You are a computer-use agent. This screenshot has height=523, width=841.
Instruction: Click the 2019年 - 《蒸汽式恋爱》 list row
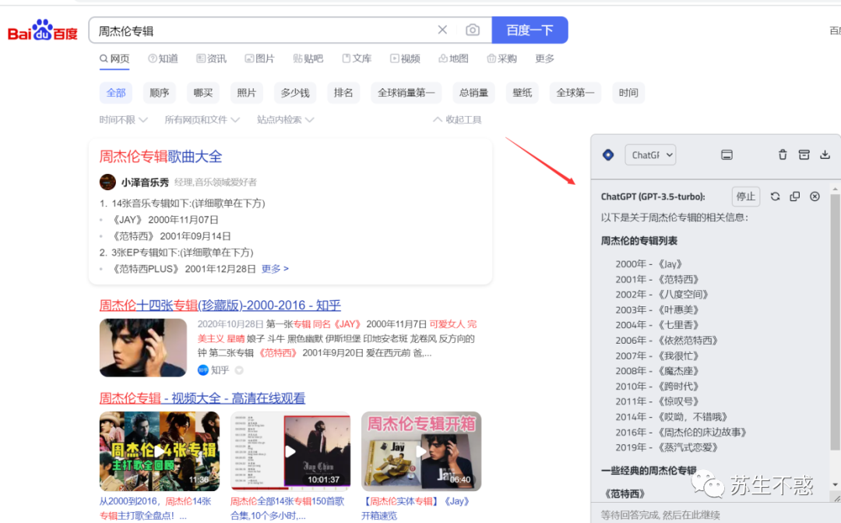(667, 447)
